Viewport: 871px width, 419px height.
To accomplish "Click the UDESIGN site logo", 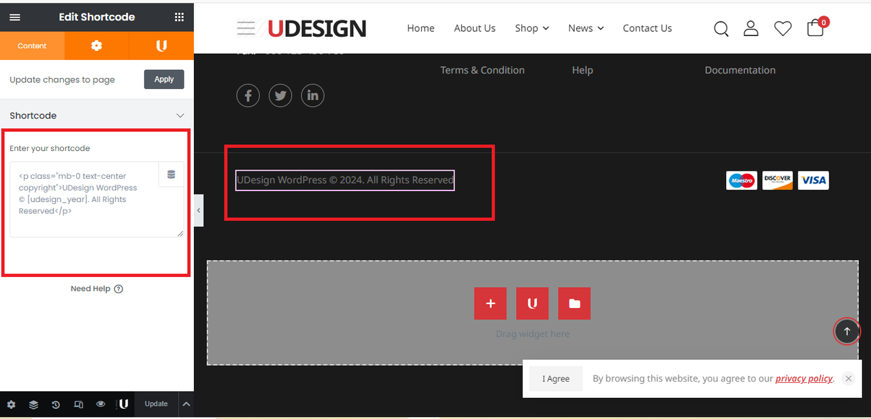I will pos(317,29).
